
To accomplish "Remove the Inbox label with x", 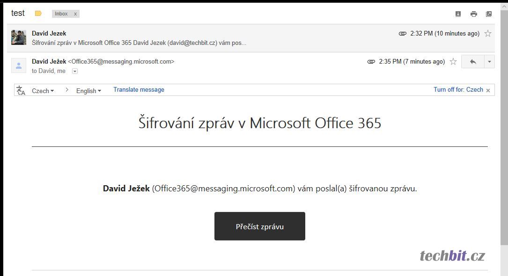I will click(75, 14).
